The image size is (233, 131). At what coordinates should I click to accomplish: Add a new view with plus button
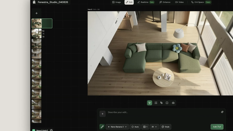click(36, 13)
